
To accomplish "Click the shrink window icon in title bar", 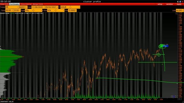I will pyautogui.click(x=178, y=1).
